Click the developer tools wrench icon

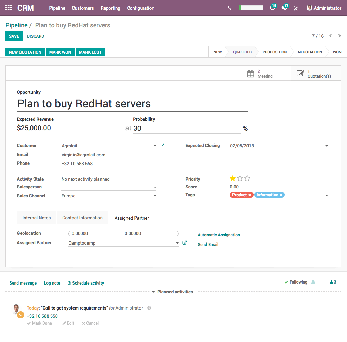tap(295, 9)
